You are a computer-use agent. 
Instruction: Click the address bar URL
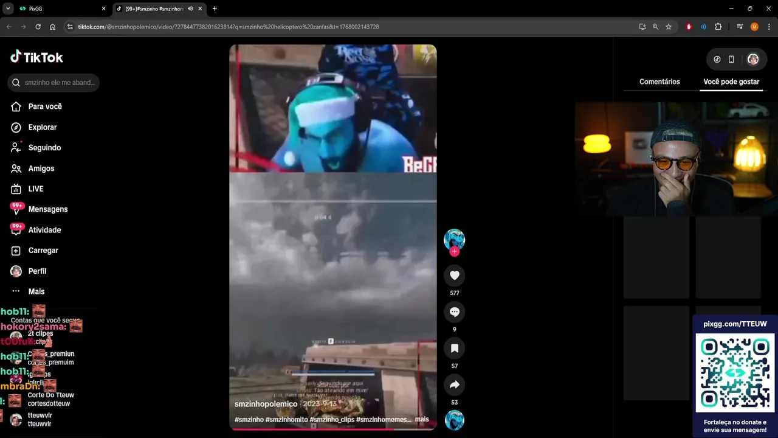pyautogui.click(x=229, y=27)
